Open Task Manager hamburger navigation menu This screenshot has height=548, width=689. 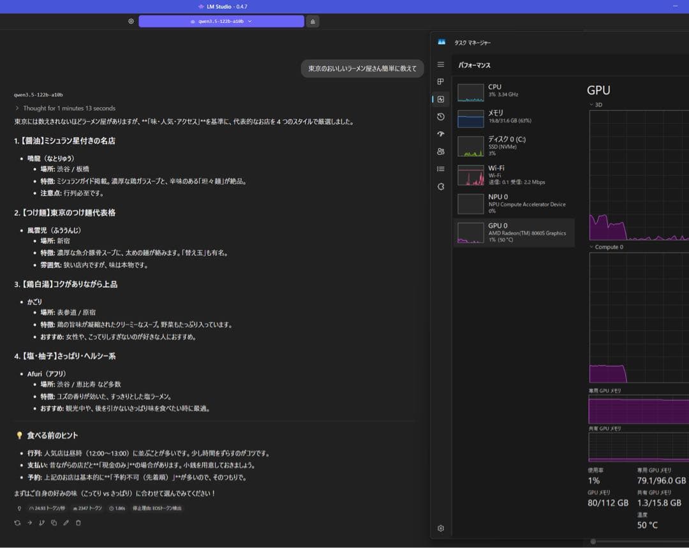(x=440, y=64)
